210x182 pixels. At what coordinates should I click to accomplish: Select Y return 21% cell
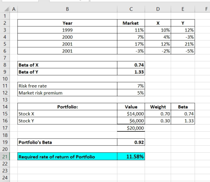pyautogui.click(x=183, y=44)
